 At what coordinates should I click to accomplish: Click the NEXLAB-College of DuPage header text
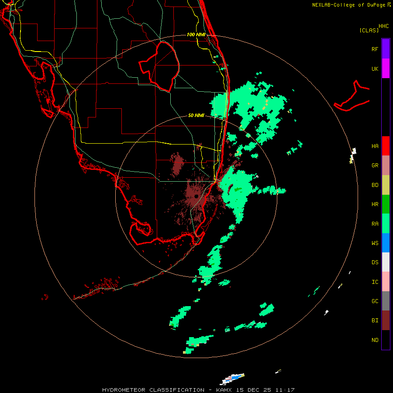pos(351,5)
